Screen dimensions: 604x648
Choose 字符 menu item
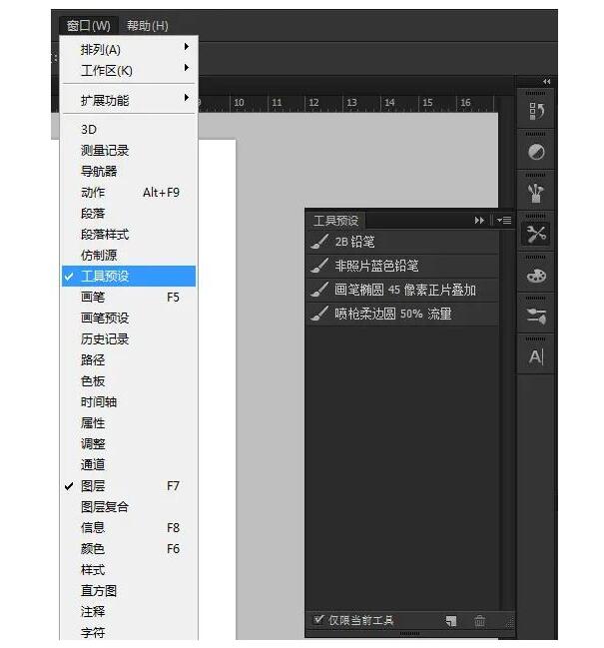pyautogui.click(x=129, y=632)
